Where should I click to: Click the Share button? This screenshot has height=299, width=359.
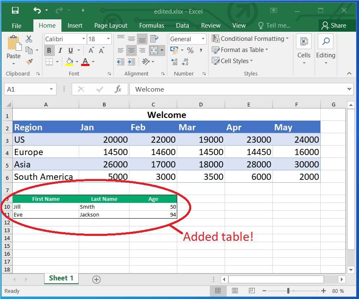click(337, 26)
